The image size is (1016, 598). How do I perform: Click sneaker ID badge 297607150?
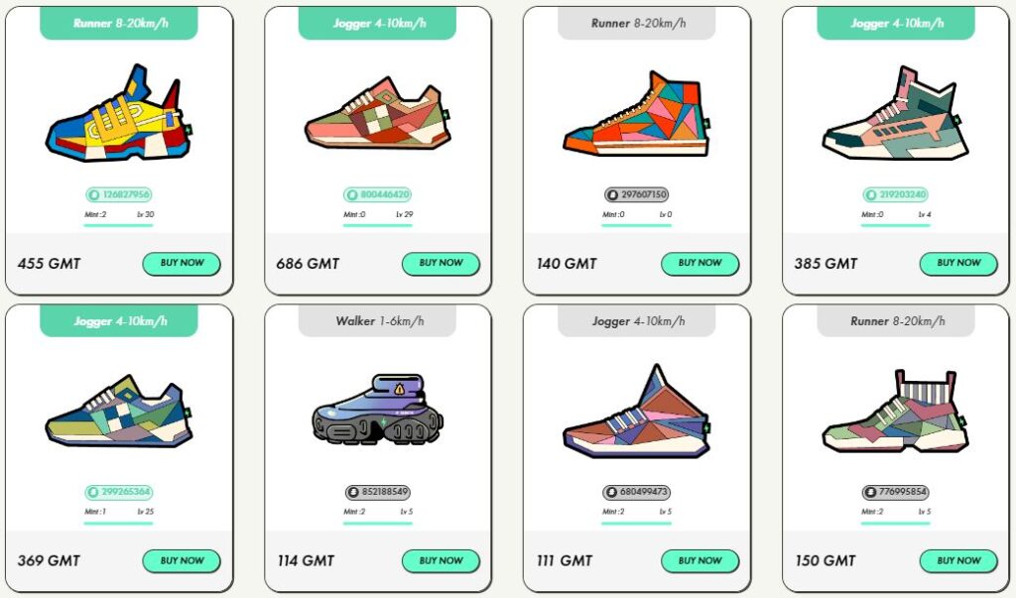click(636, 194)
